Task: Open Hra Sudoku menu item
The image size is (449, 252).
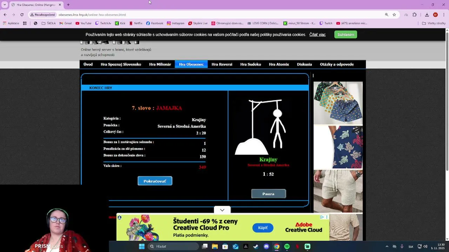Action: click(250, 64)
